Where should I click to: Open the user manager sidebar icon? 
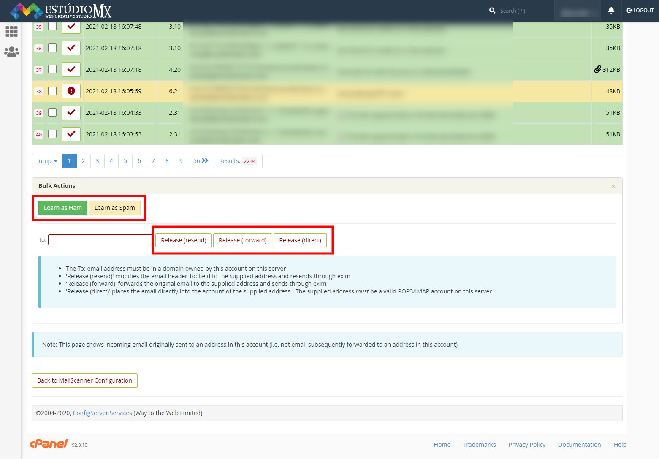point(11,52)
